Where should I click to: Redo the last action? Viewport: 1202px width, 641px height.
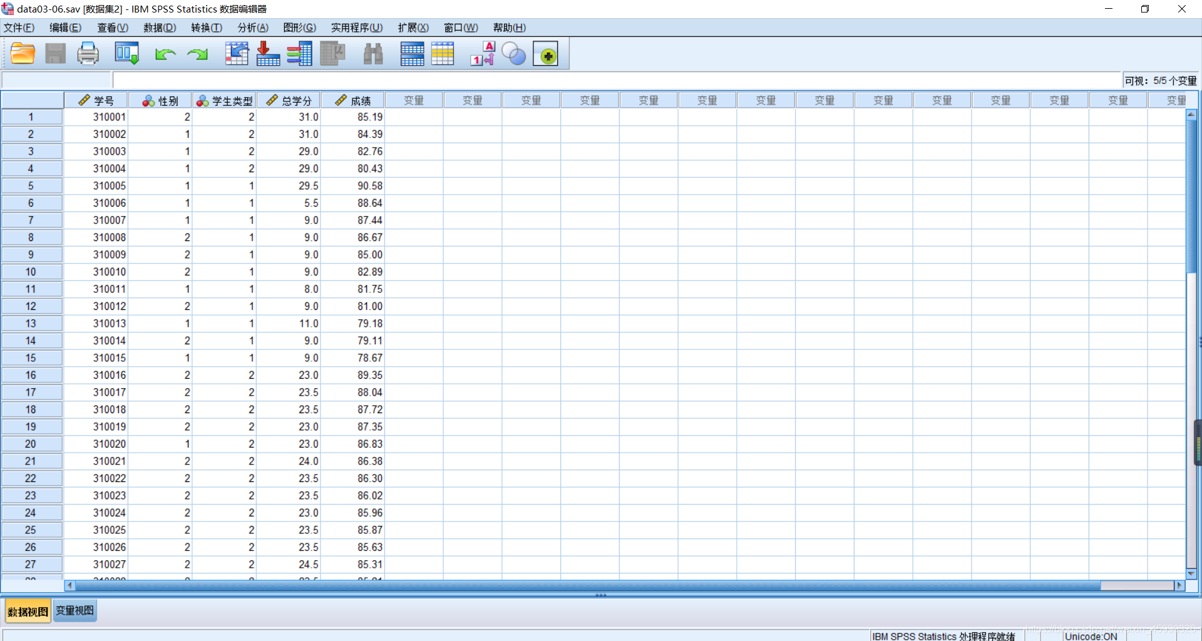197,54
